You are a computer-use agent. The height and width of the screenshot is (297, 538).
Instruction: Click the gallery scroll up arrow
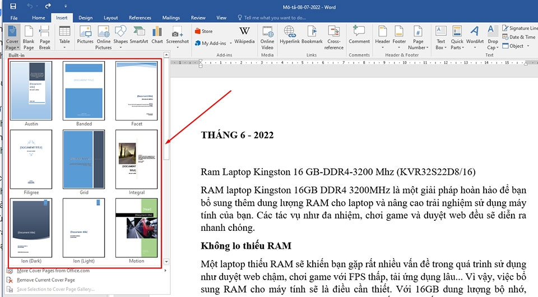coord(166,55)
